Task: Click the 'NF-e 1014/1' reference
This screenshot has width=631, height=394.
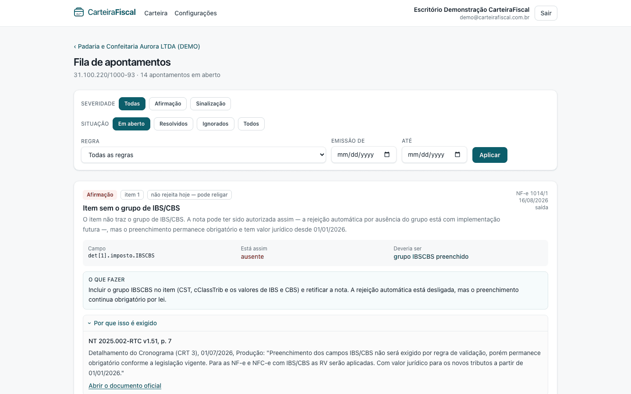Action: [532, 193]
